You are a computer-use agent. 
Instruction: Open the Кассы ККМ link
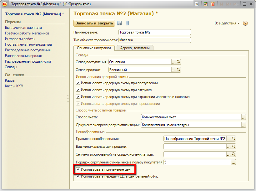click(x=14, y=86)
